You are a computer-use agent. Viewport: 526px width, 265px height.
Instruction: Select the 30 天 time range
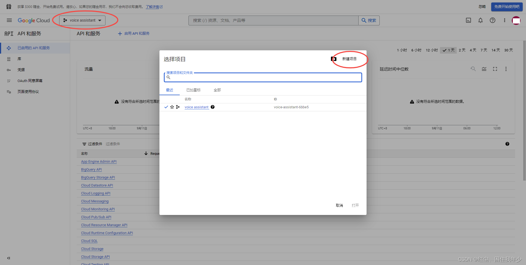pos(509,50)
